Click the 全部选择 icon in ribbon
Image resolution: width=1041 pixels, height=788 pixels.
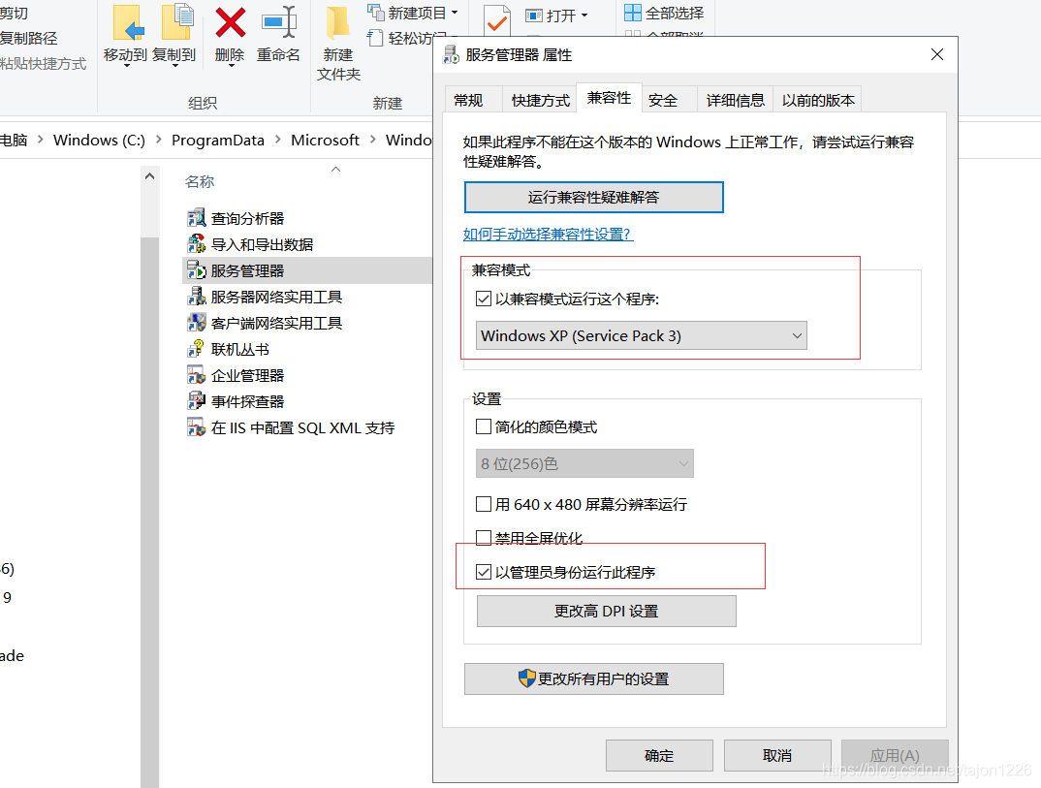pos(633,13)
